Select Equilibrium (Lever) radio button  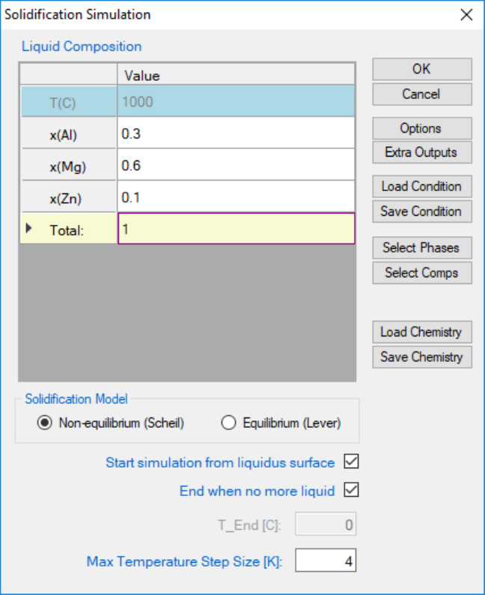coord(228,423)
